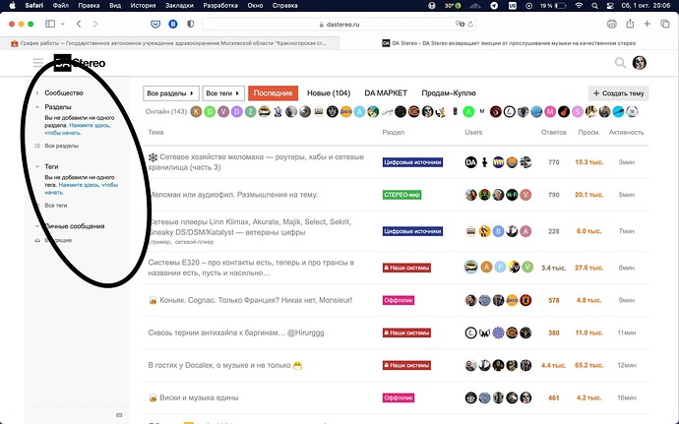Image resolution: width=679 pixels, height=424 pixels.
Task: Open a new tab with plus icon
Action: [x=646, y=23]
